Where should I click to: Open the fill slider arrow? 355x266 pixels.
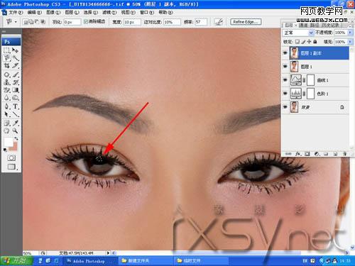(x=350, y=42)
